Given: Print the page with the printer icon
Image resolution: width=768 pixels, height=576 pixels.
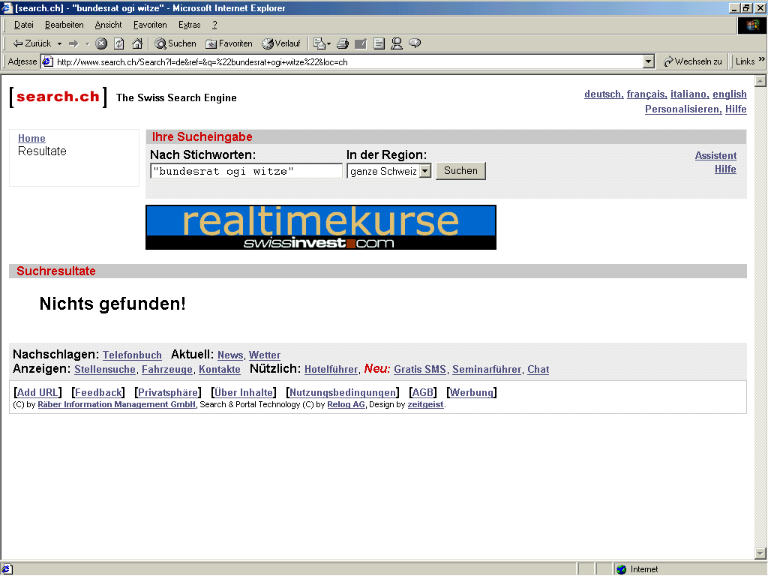Looking at the screenshot, I should (343, 43).
